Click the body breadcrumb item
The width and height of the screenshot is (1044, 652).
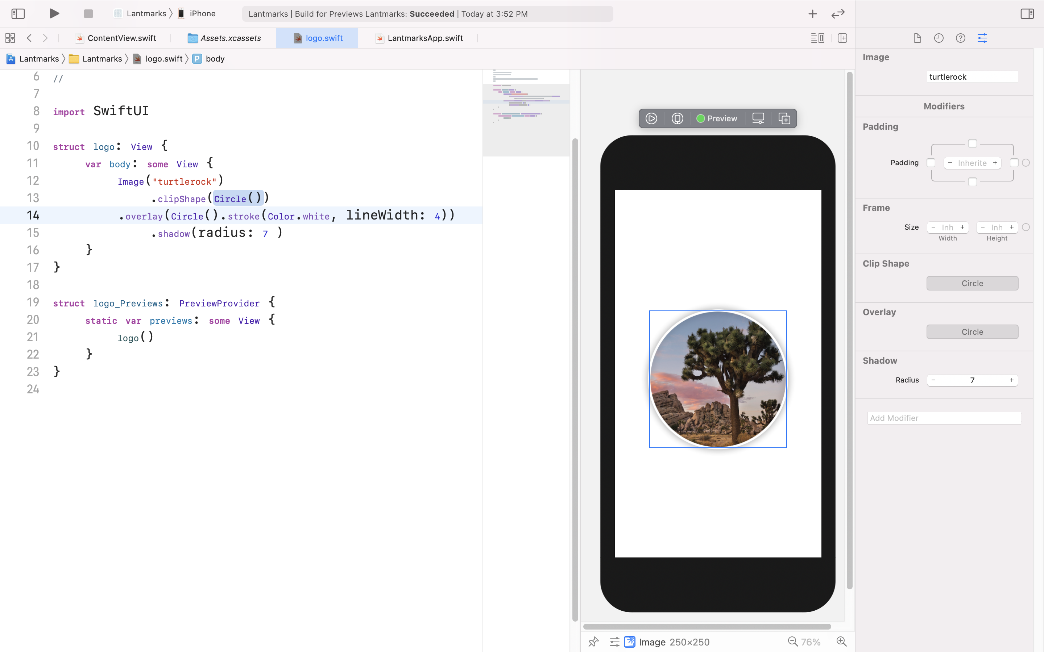(x=214, y=59)
